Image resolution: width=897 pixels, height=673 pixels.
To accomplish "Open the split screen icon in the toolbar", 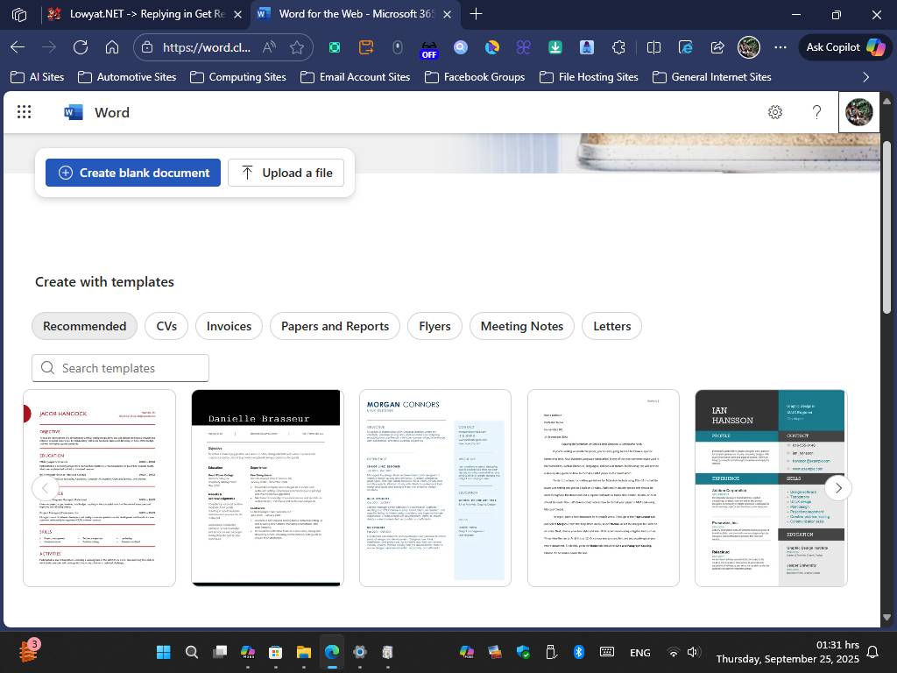I will pos(653,47).
